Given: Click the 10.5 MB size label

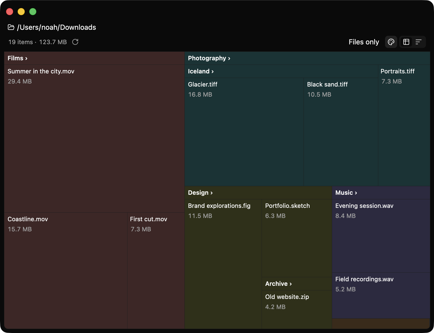Looking at the screenshot, I should click(319, 95).
